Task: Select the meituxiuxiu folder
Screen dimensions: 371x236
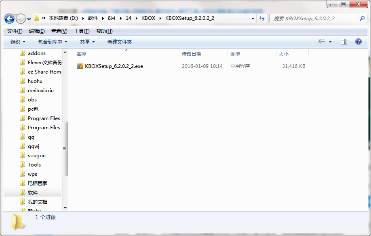Action: [x=41, y=91]
